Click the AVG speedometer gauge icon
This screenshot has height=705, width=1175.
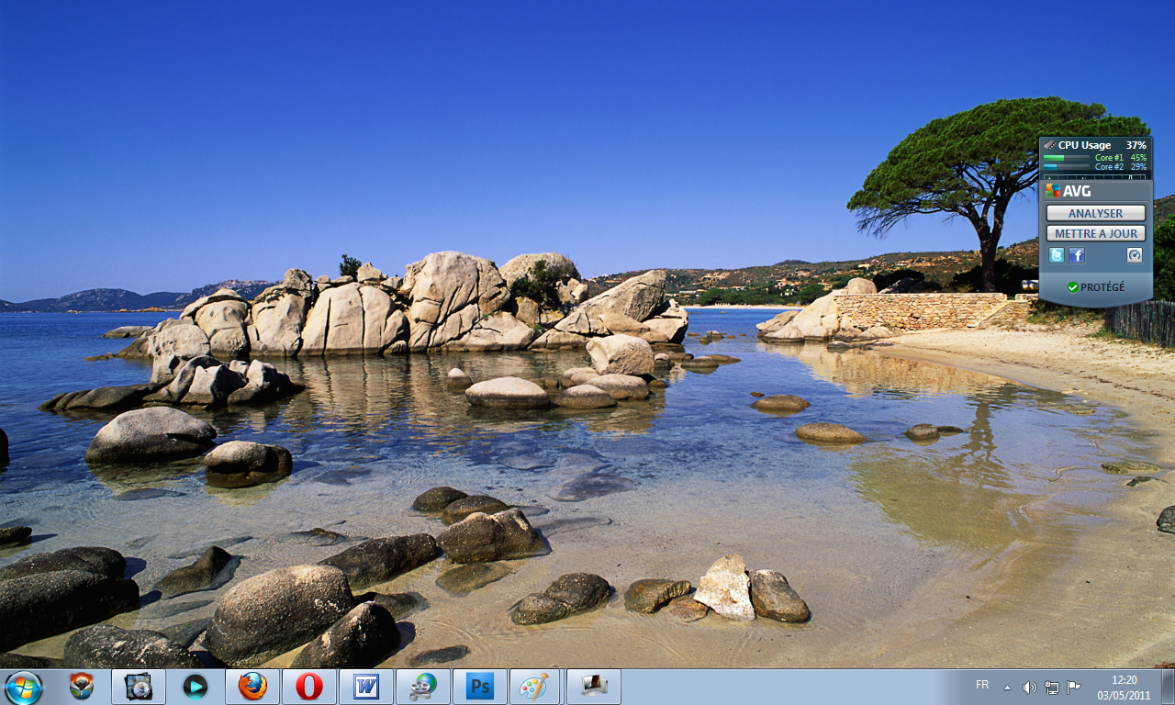coord(1135,255)
